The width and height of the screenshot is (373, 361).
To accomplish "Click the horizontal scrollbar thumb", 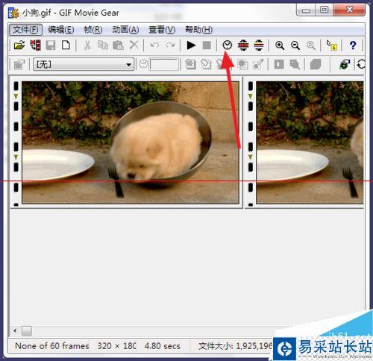I will 27,330.
